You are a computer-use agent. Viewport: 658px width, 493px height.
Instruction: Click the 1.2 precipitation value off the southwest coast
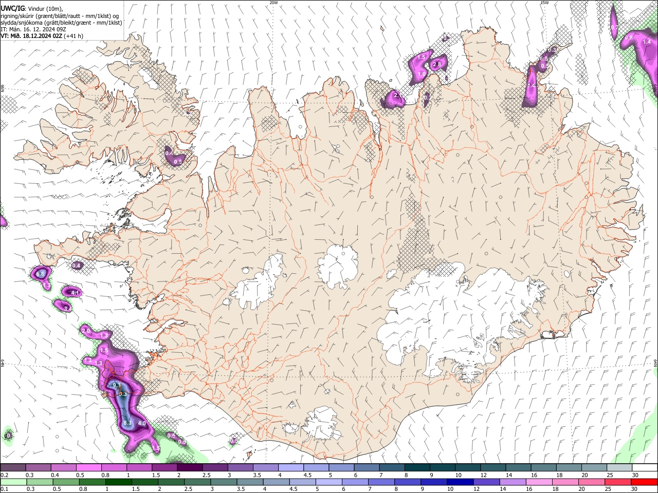pos(87,361)
